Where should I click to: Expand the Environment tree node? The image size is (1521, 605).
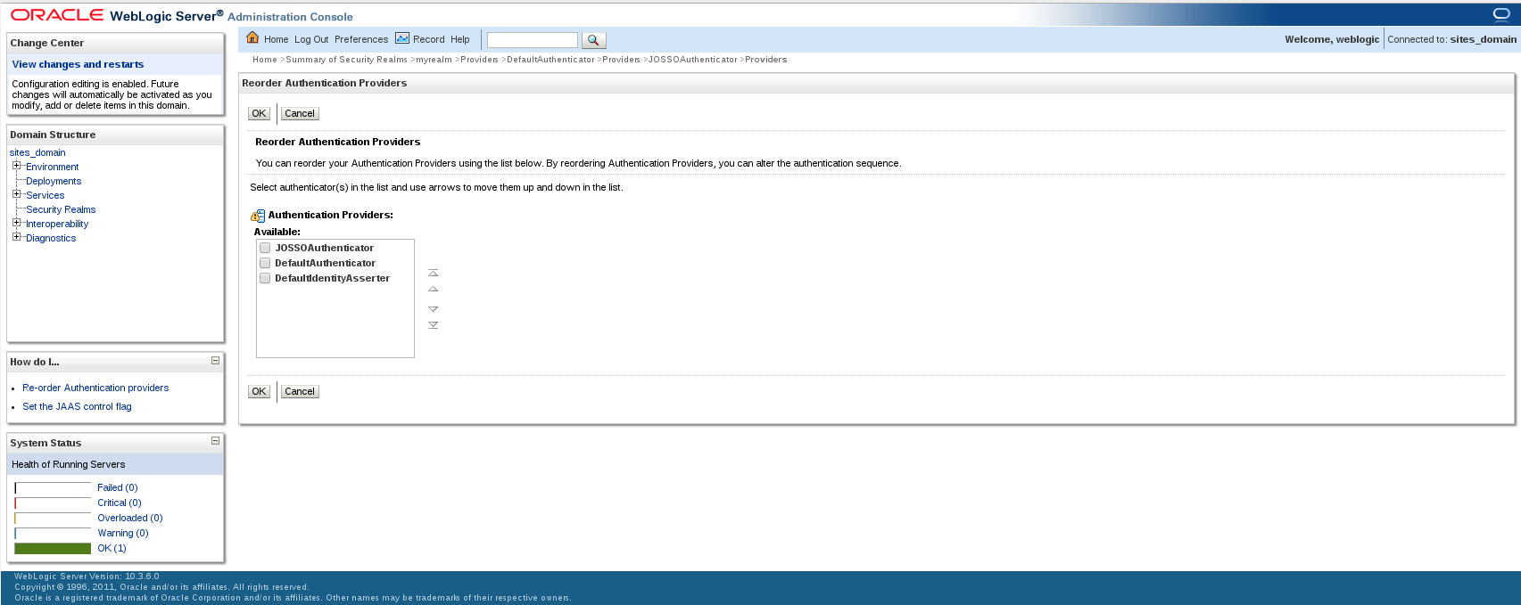point(16,166)
